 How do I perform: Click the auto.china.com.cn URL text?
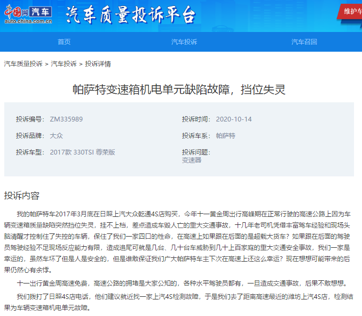[28, 21]
